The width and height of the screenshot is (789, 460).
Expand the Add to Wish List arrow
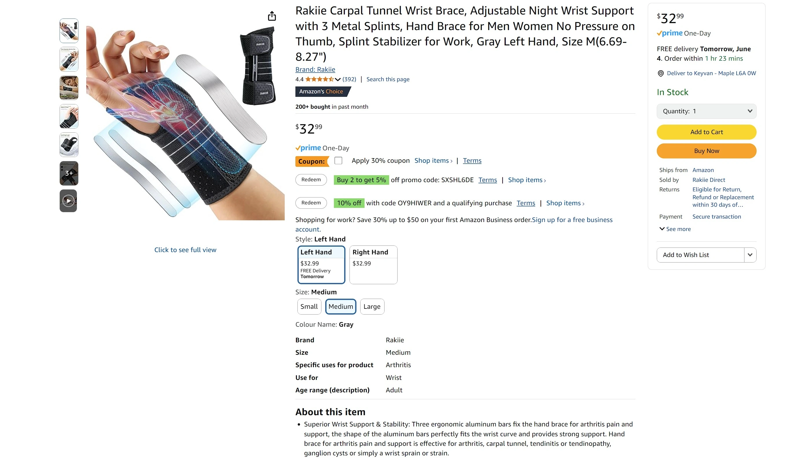pos(750,255)
